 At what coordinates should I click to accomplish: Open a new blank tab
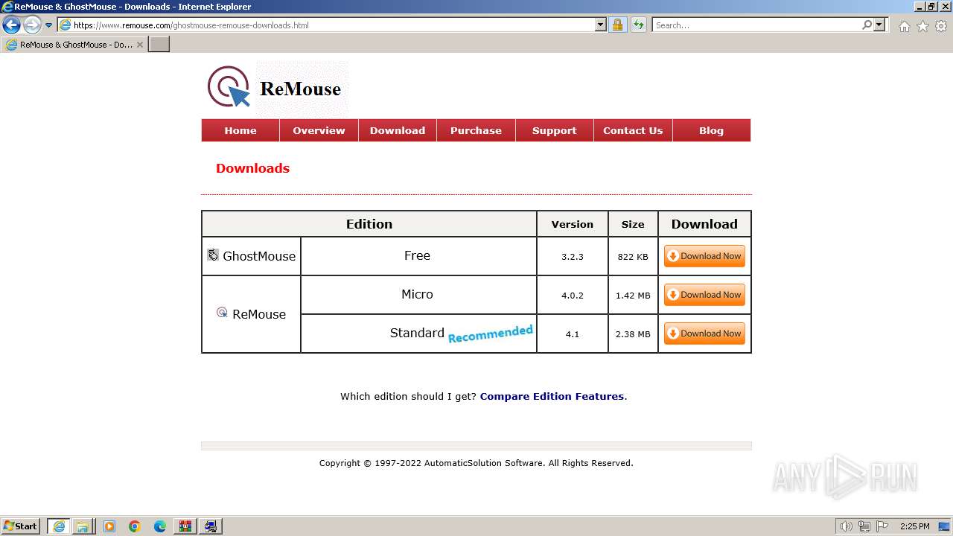click(x=159, y=45)
